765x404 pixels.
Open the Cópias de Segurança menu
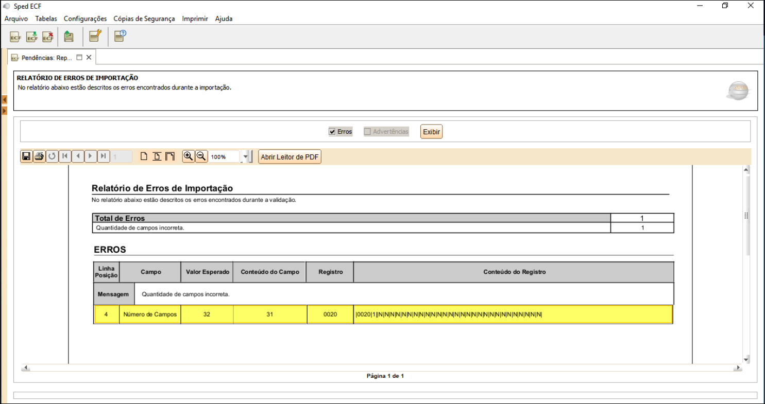(144, 19)
